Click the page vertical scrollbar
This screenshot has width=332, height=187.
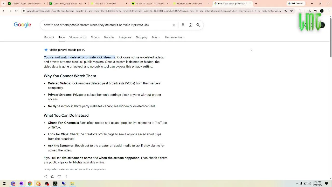coord(330,38)
